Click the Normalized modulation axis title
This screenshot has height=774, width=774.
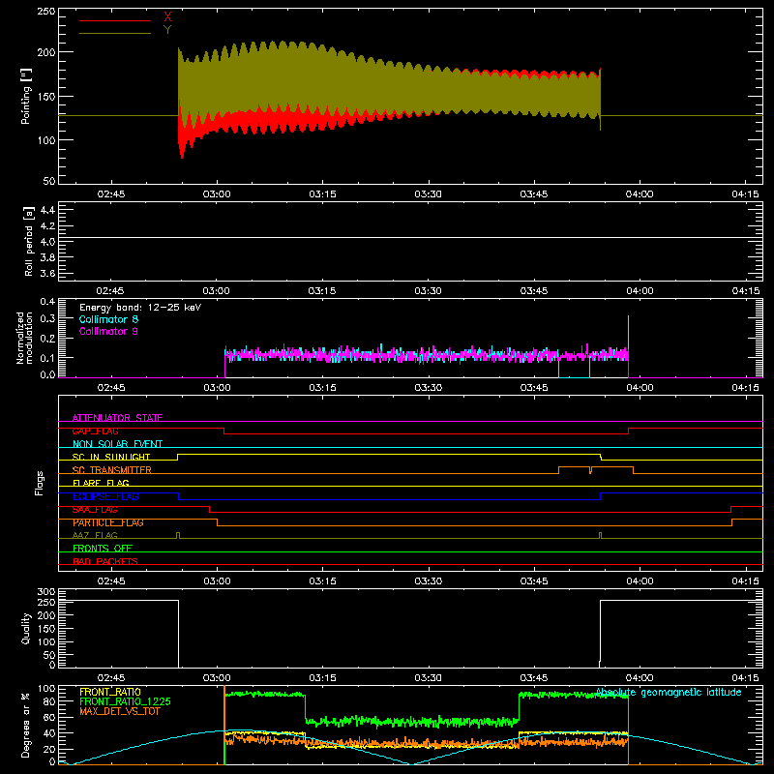[x=25, y=338]
